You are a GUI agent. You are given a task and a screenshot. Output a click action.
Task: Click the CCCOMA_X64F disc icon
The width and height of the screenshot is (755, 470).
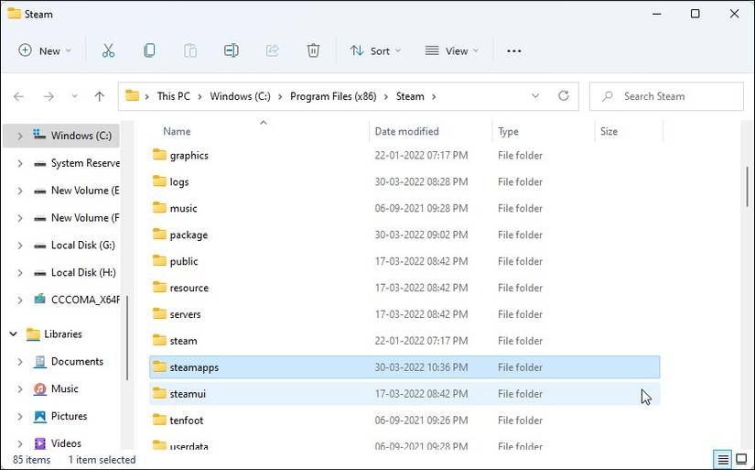[x=39, y=300]
